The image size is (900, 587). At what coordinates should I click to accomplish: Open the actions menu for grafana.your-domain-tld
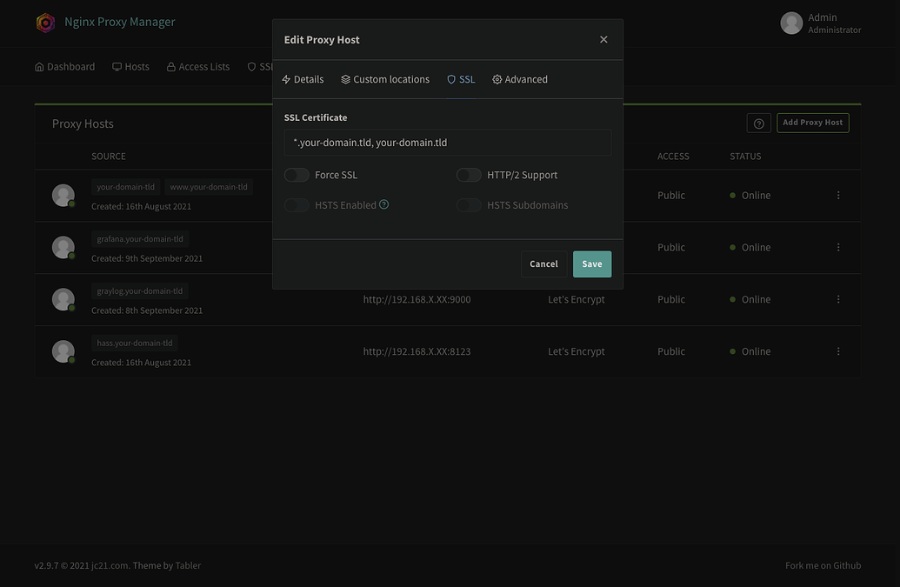coord(837,246)
